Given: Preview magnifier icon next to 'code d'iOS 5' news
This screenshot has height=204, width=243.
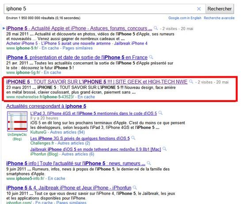Looking at the screenshot, I should click(x=160, y=113).
